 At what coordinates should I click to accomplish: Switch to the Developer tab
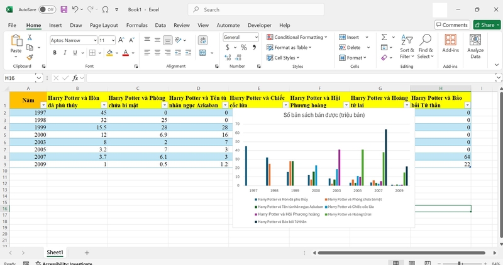click(260, 25)
